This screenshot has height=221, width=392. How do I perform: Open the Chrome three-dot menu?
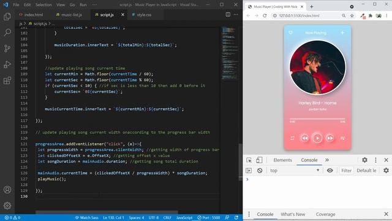coord(386,15)
